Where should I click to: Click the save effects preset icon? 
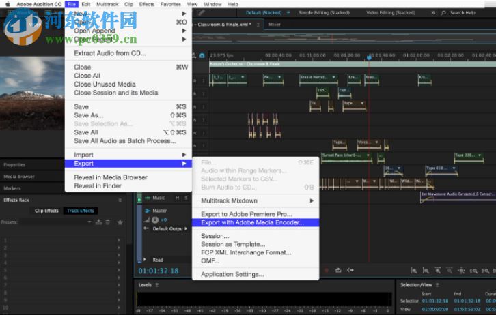coord(98,222)
